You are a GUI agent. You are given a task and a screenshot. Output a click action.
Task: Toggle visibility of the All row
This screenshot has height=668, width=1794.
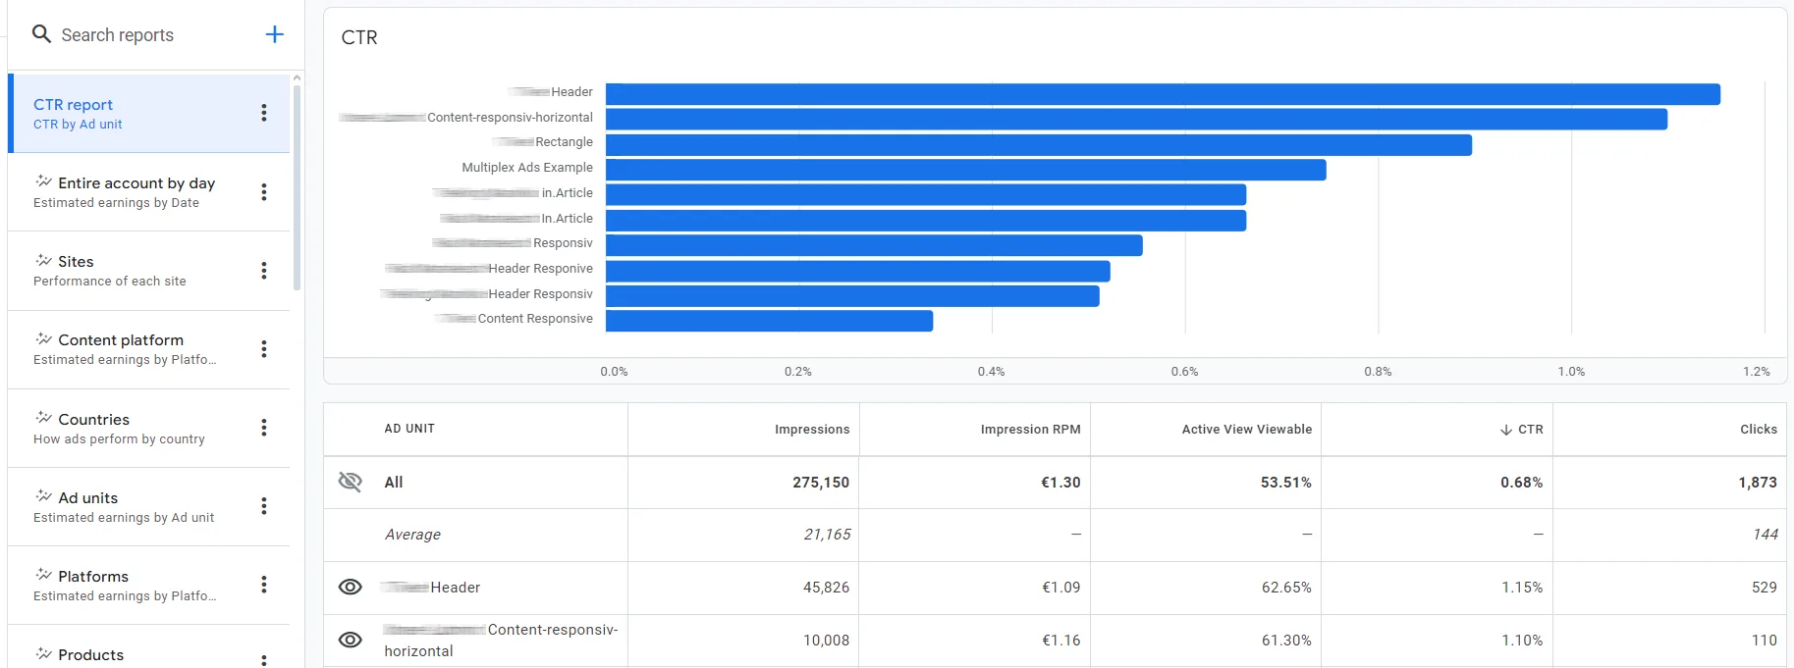click(x=350, y=482)
